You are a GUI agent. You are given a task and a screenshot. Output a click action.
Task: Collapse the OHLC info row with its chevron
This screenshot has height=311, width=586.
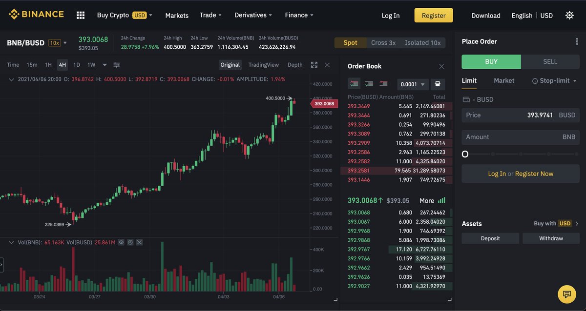[11, 78]
